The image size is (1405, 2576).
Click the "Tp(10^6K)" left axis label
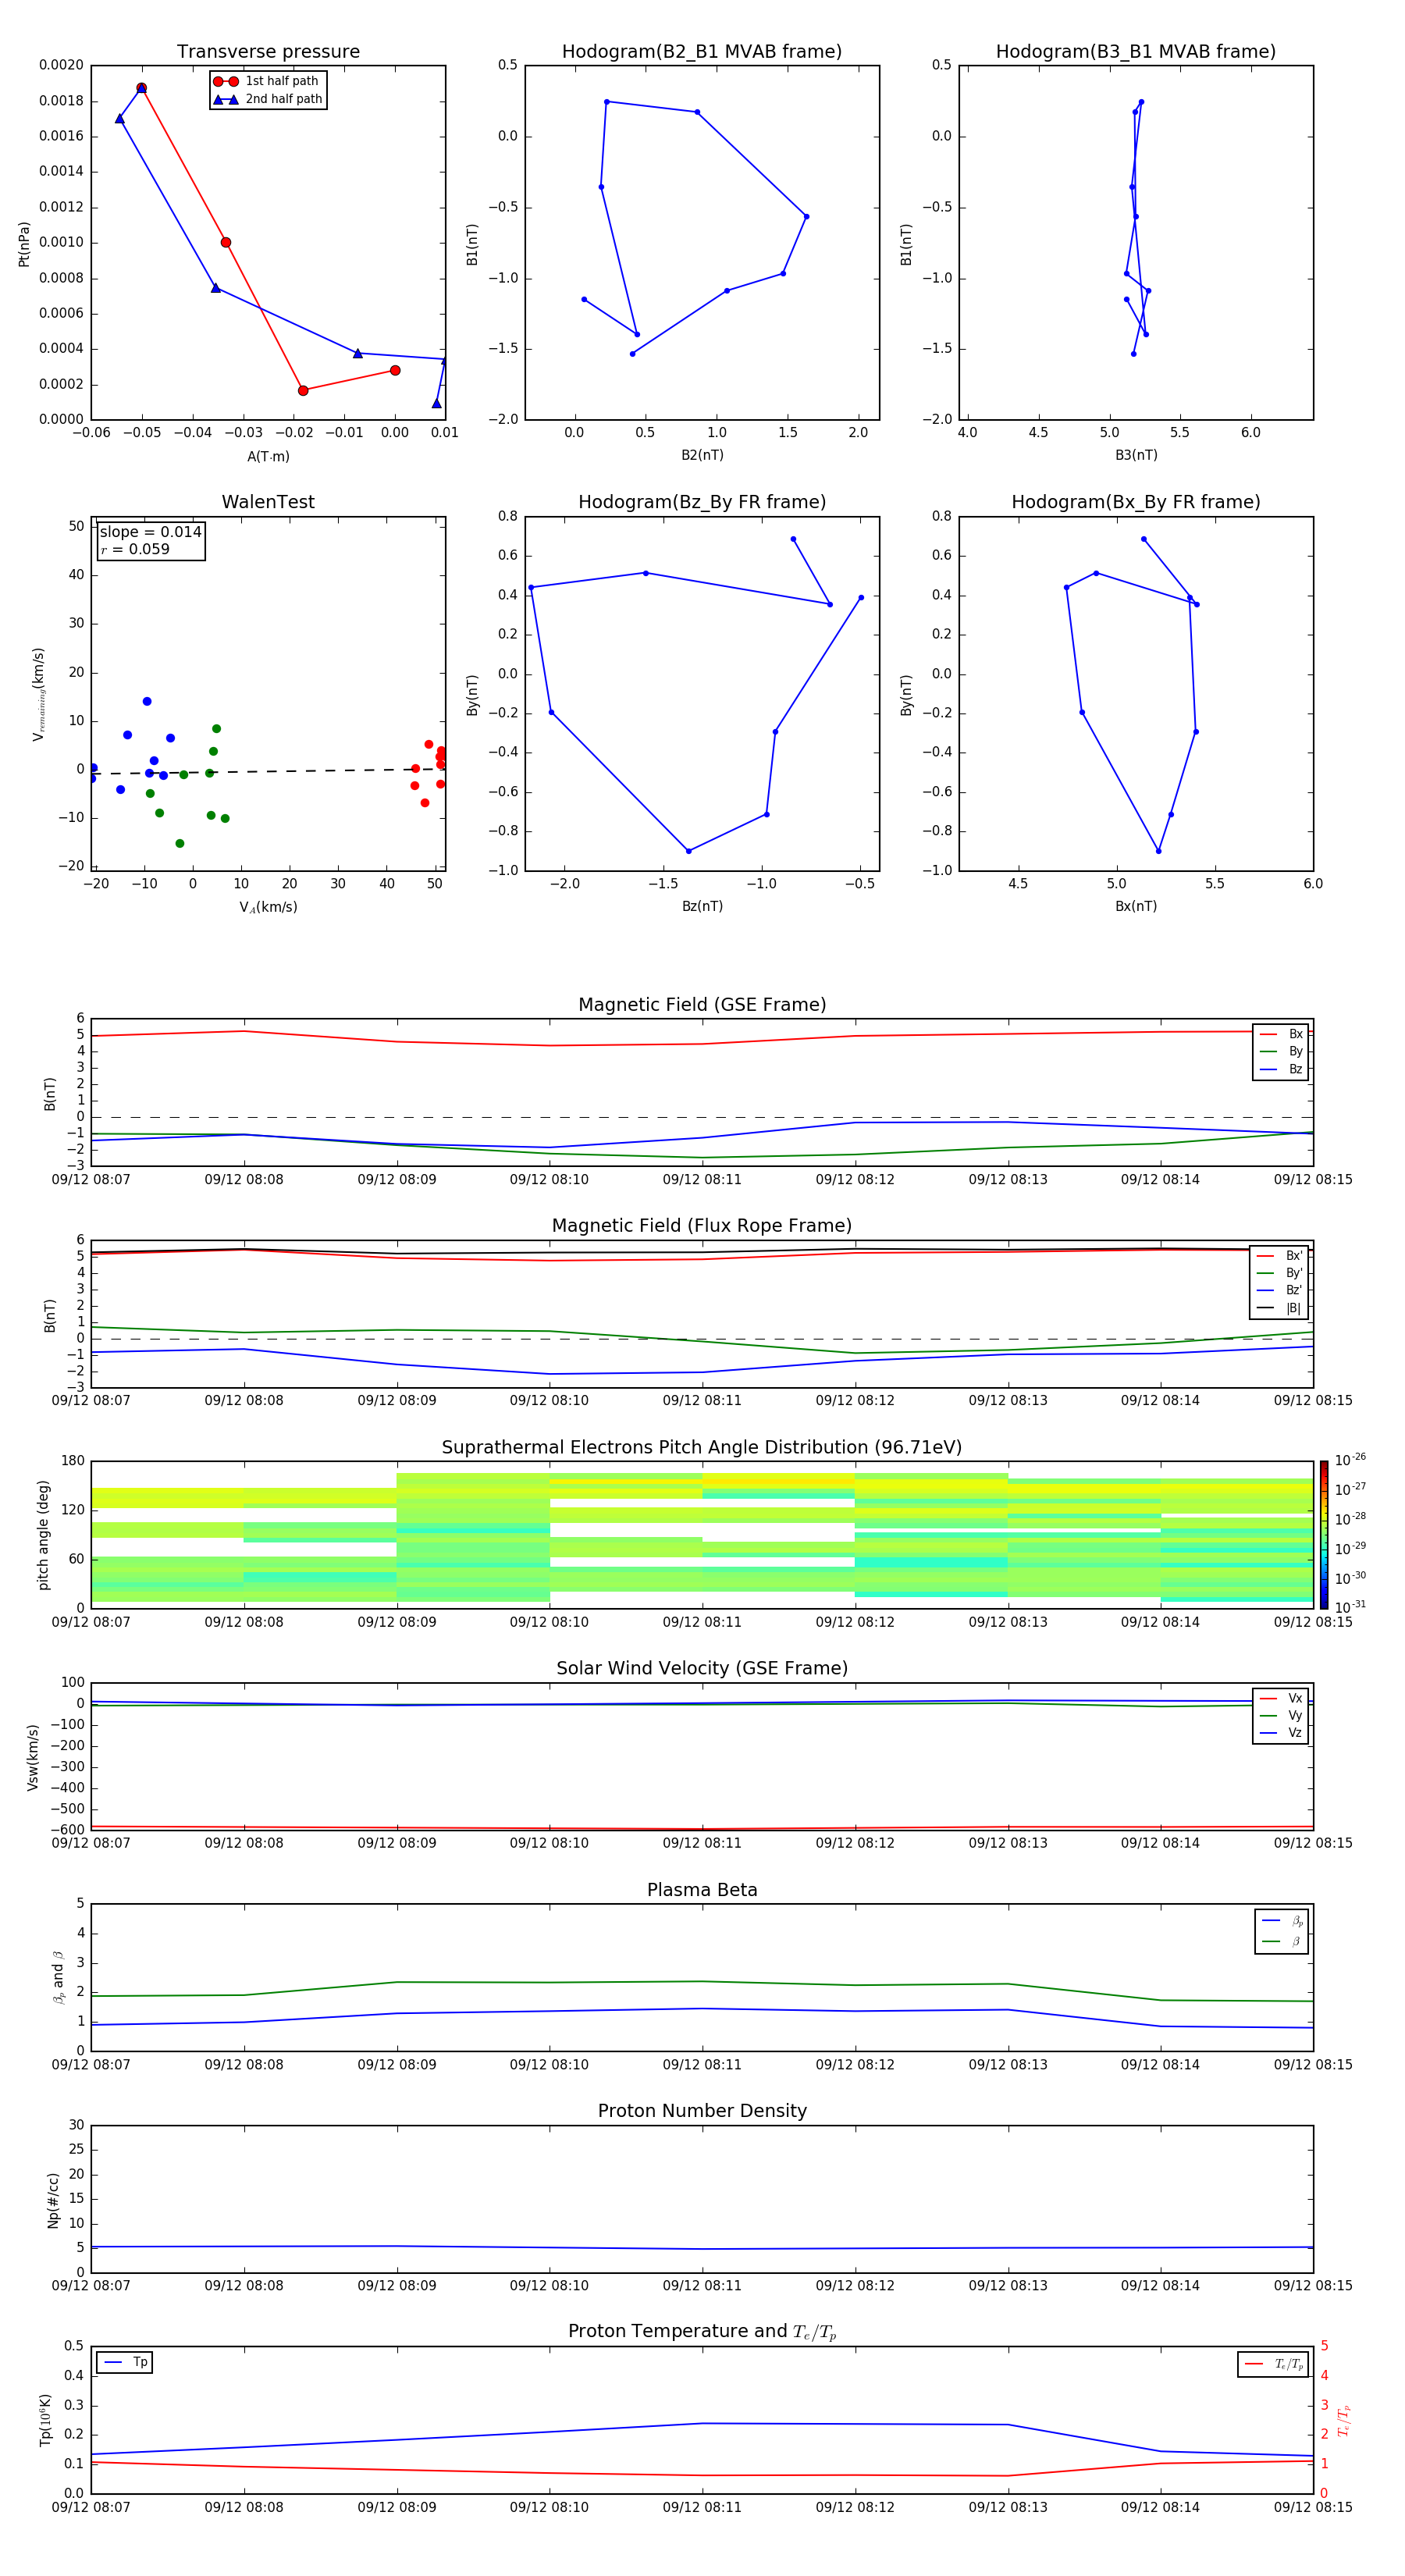click(45, 2420)
